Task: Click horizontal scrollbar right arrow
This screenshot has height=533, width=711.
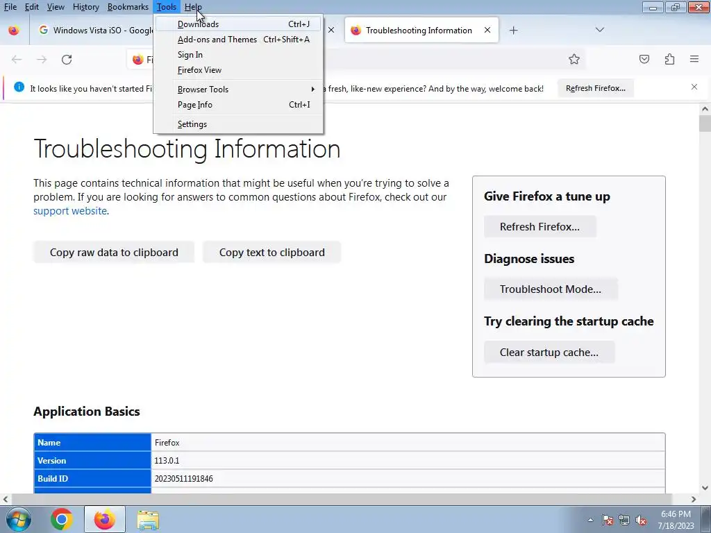Action: coord(694,499)
